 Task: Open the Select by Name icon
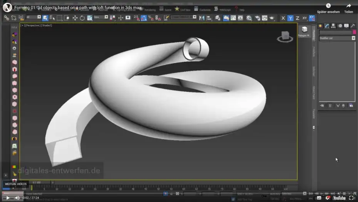(52, 18)
